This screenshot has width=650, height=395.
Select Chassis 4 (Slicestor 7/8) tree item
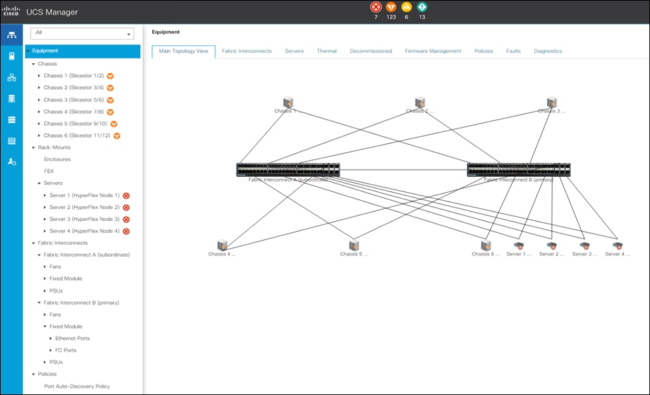[74, 112]
